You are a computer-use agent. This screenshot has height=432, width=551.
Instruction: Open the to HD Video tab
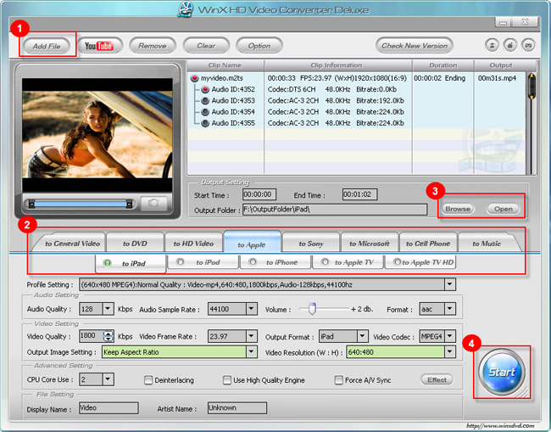[x=193, y=244]
